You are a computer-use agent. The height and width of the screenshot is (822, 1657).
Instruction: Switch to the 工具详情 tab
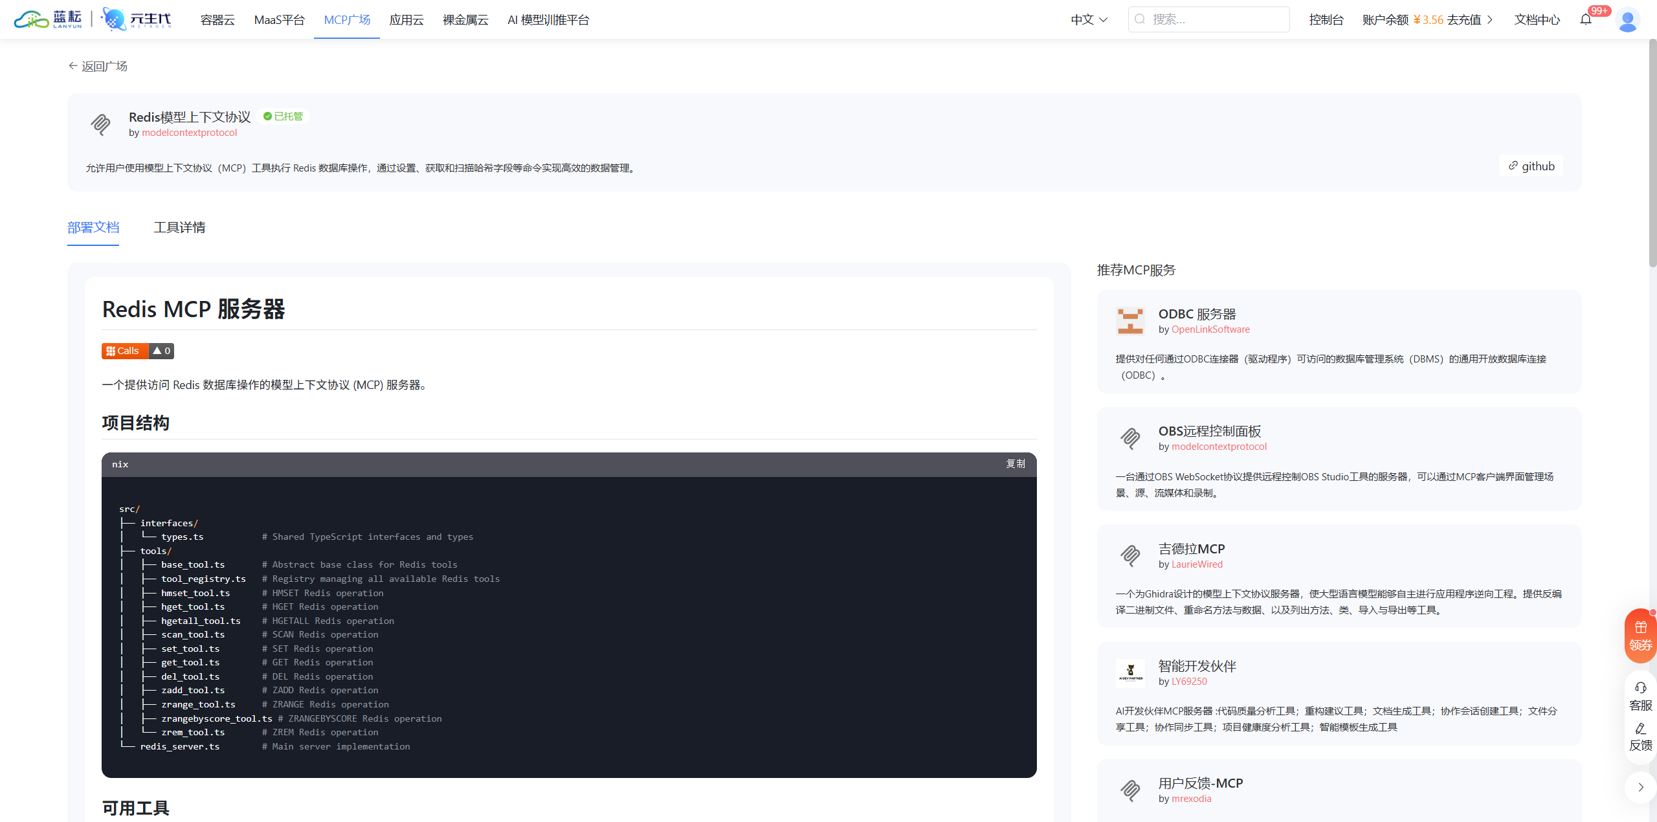click(179, 227)
